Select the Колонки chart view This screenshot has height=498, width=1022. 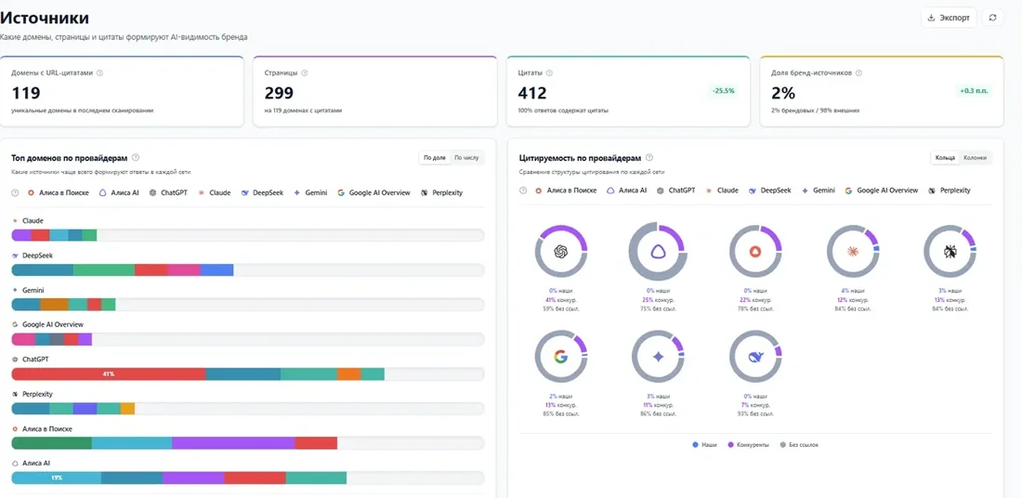(x=975, y=158)
